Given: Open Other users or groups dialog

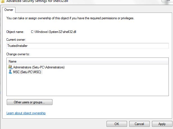Looking at the screenshot, I should pyautogui.click(x=29, y=102).
